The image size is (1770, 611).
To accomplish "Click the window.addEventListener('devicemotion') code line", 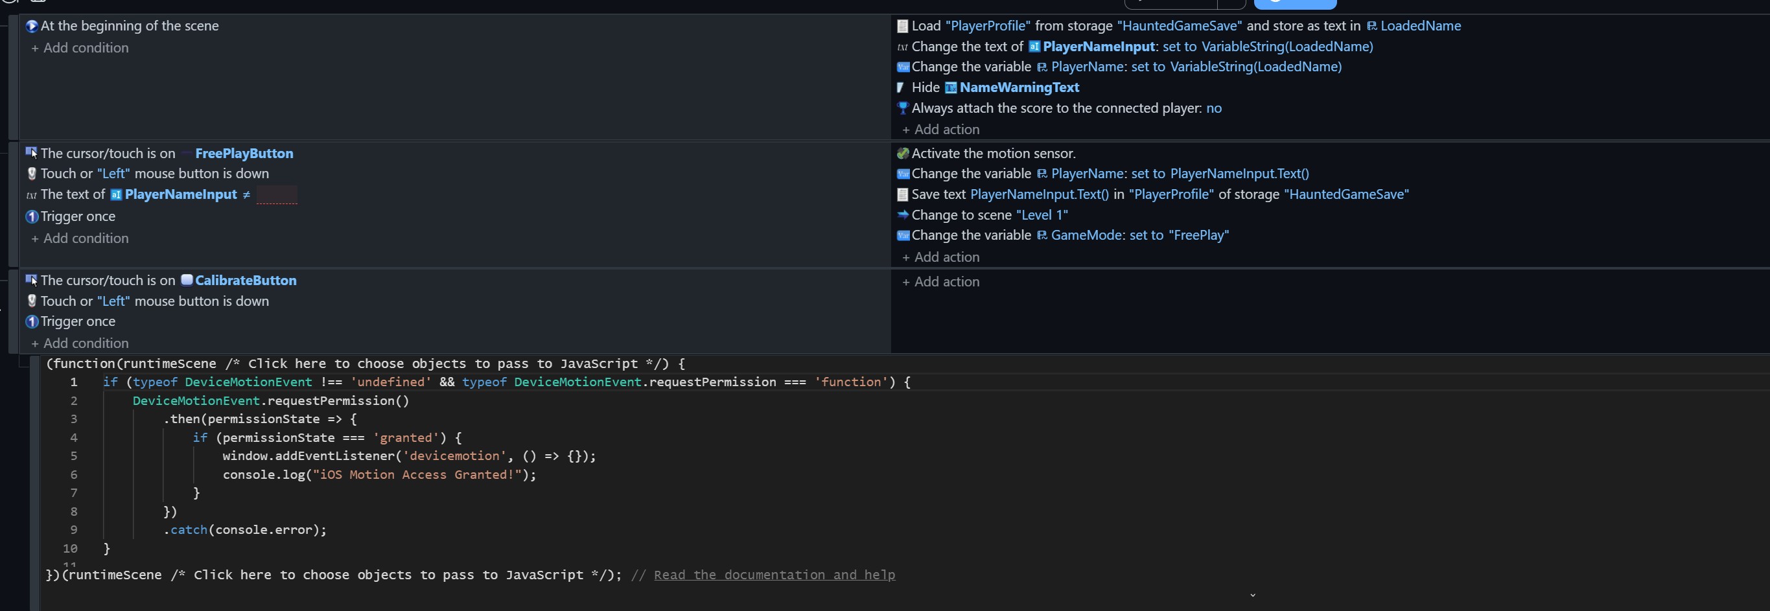I will click(x=410, y=456).
